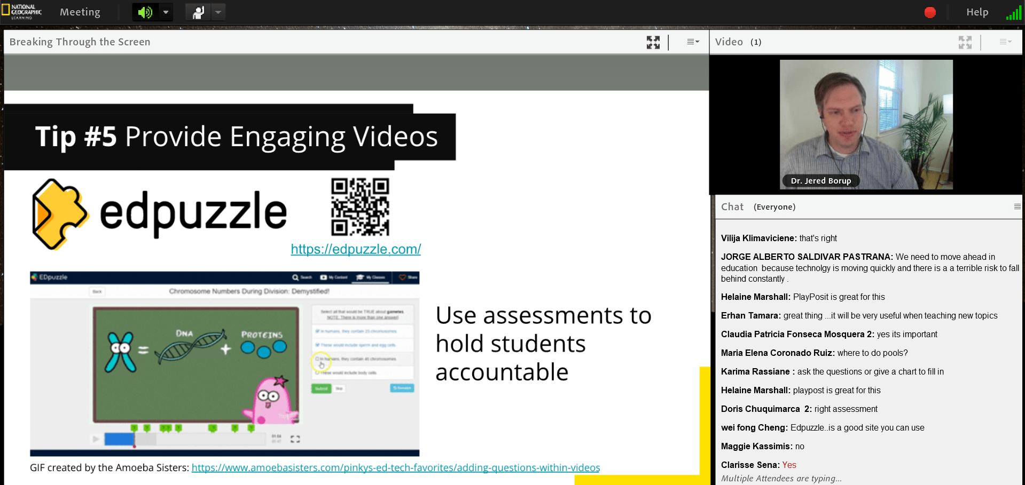Open the Chat pod options menu
Screen dimensions: 1025x485
click(1017, 206)
